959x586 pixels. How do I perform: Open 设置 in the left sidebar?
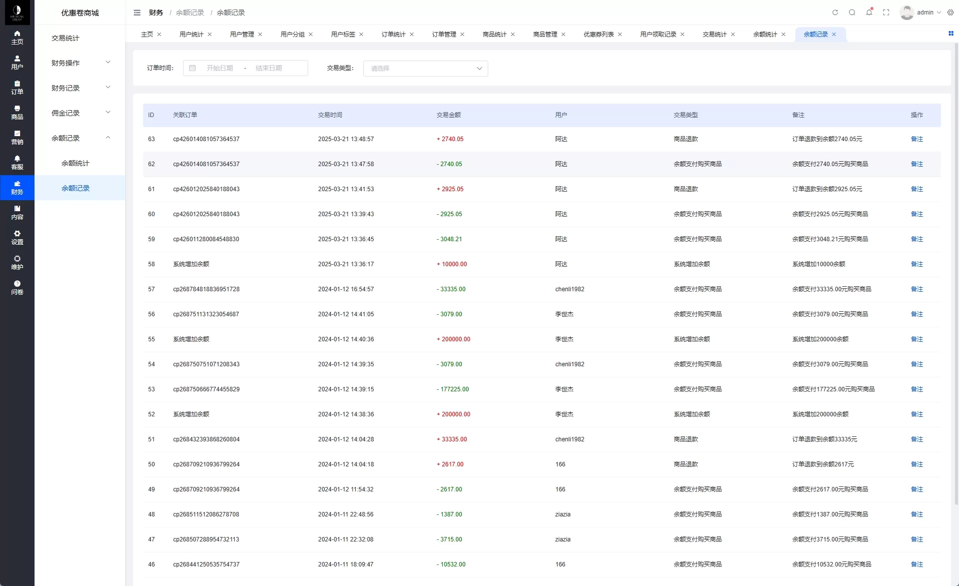pos(17,238)
